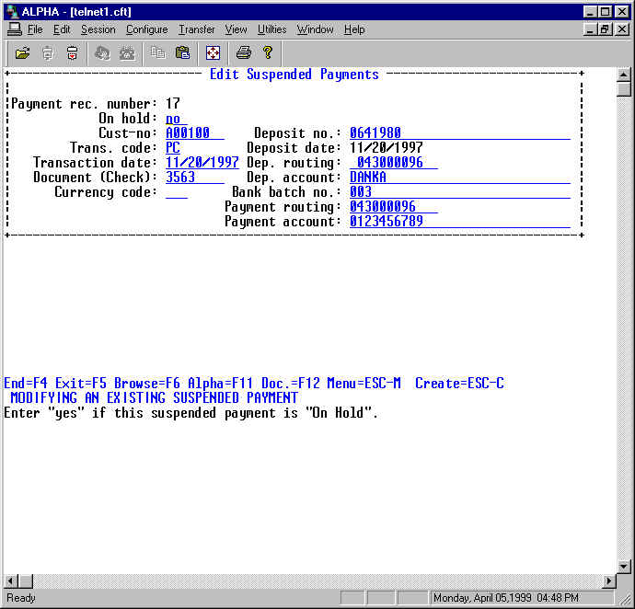The width and height of the screenshot is (635, 609).
Task: Click the End=F4 function key hint
Action: [26, 383]
